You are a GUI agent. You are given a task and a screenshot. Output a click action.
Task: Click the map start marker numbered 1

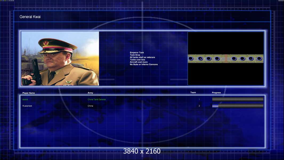pos(251,58)
